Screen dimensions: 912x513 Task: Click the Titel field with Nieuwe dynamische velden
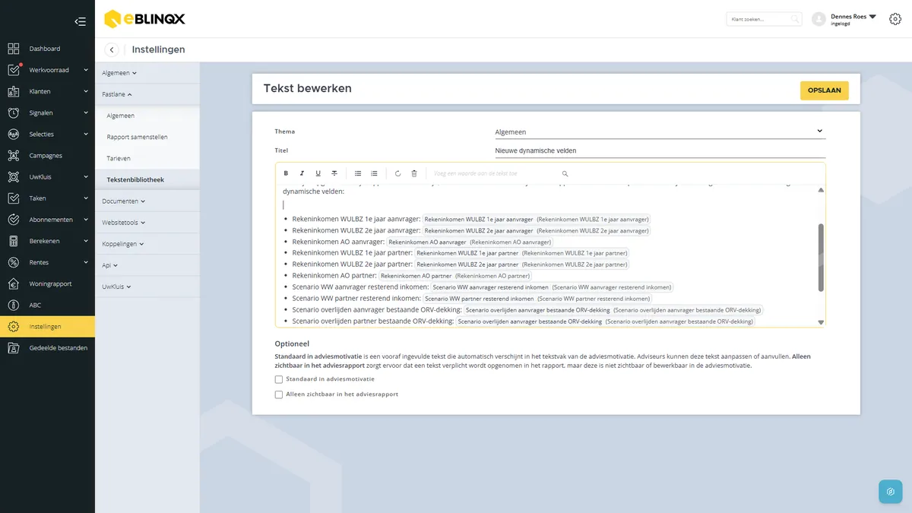click(x=660, y=150)
